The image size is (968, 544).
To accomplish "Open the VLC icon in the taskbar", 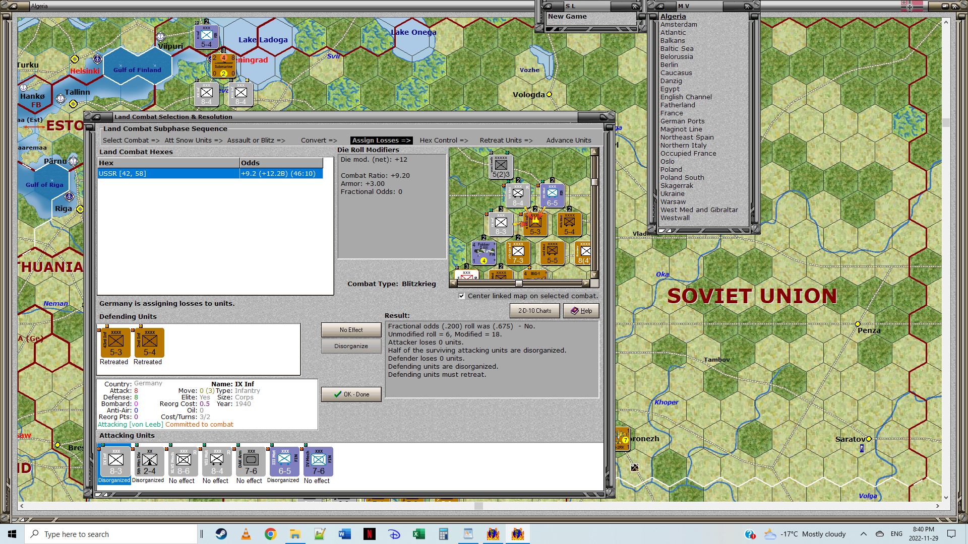I will click(246, 534).
